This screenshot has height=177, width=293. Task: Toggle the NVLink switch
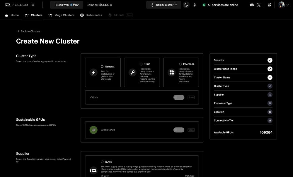[x=179, y=98]
